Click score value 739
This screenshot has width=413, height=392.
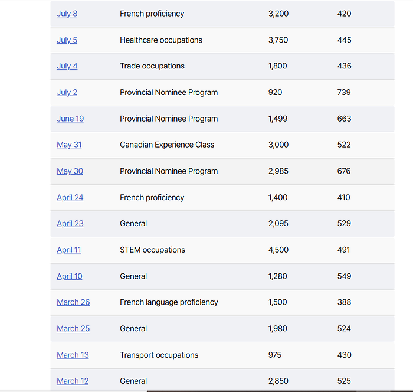point(344,92)
